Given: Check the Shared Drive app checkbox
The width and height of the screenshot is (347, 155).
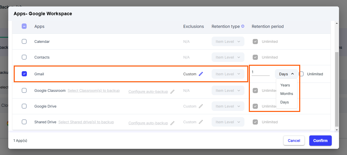Looking at the screenshot, I should point(24,122).
